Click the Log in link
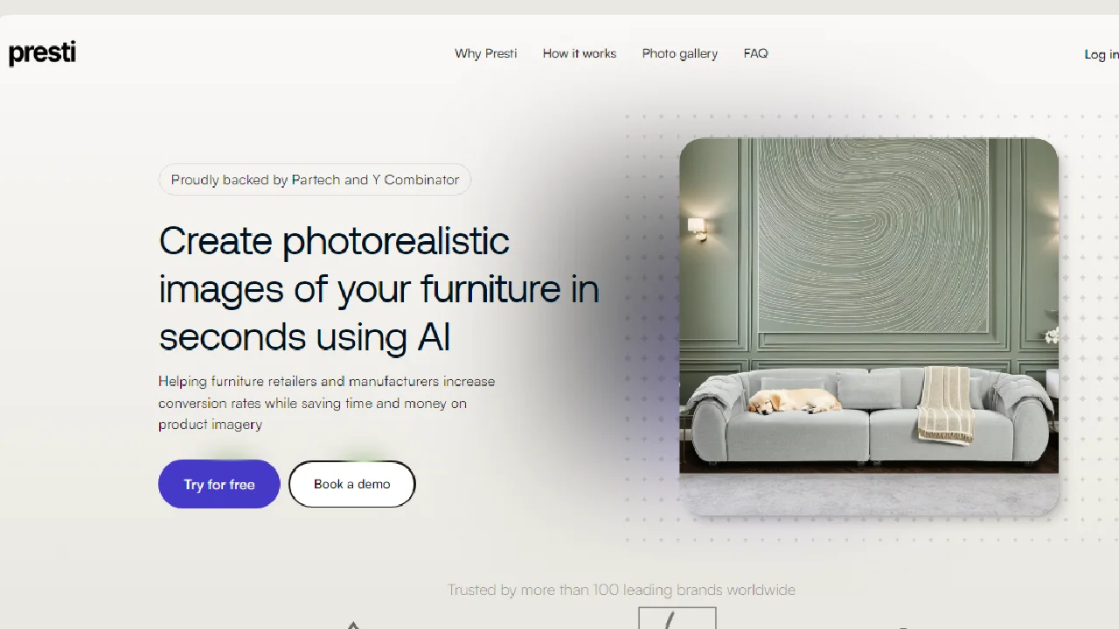This screenshot has height=629, width=1119. (x=1102, y=54)
